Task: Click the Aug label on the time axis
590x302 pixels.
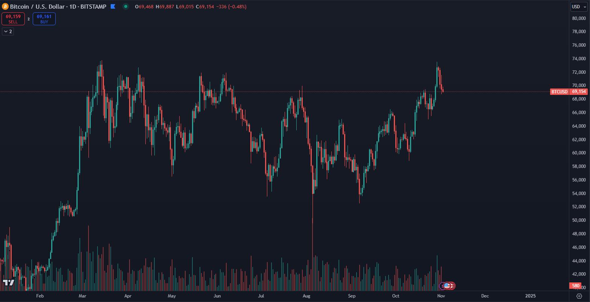Action: click(306, 296)
